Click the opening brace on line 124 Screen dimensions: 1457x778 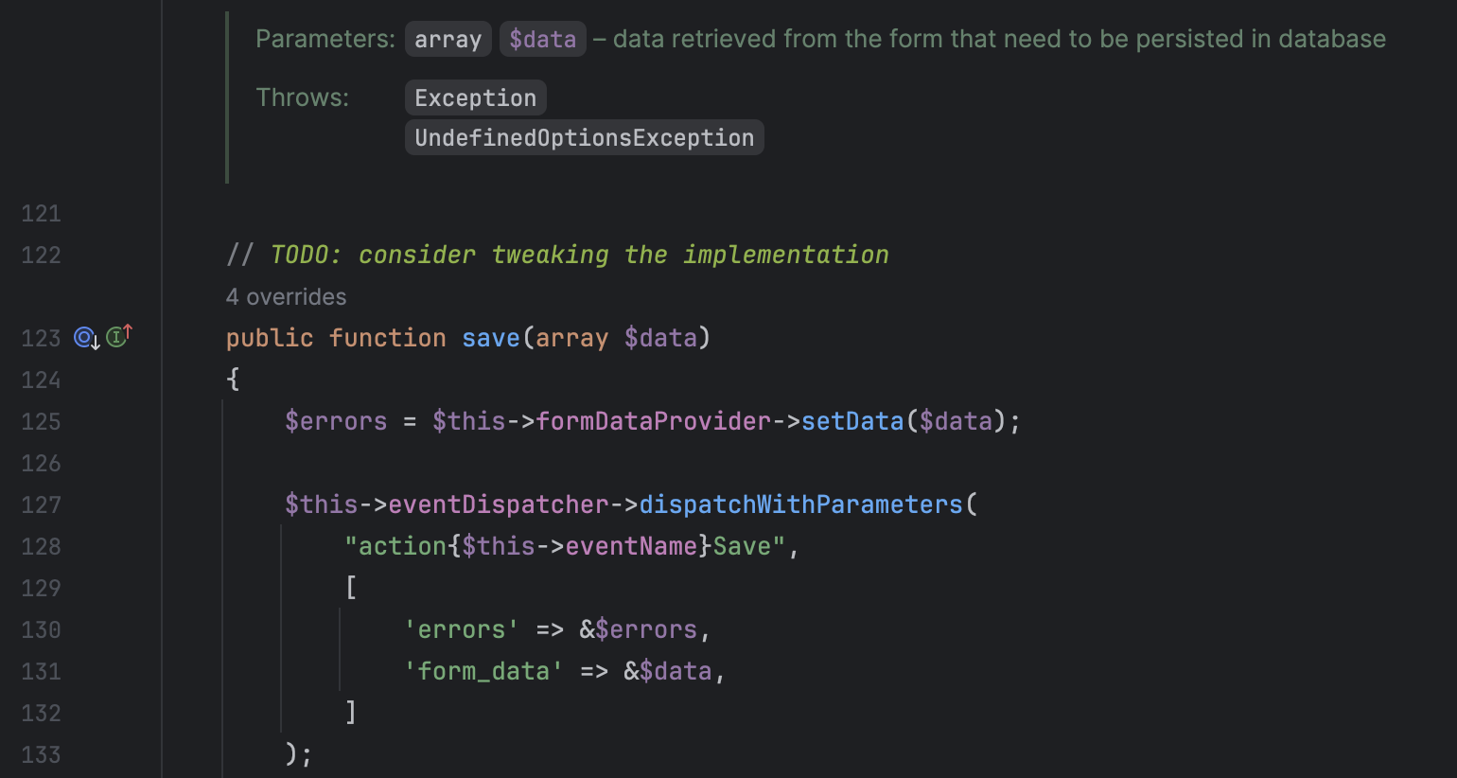click(x=233, y=380)
